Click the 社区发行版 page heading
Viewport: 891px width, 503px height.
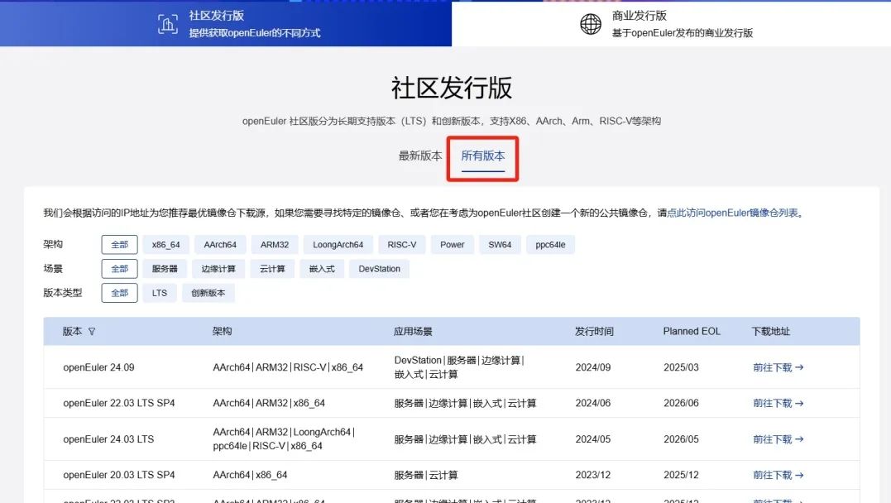(x=452, y=88)
